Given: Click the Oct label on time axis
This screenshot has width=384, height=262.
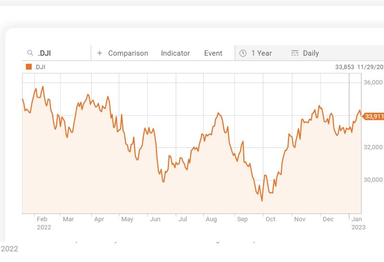Looking at the screenshot, I should point(270,219).
